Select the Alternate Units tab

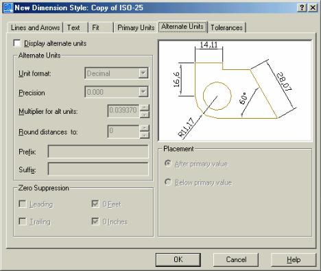coord(182,27)
